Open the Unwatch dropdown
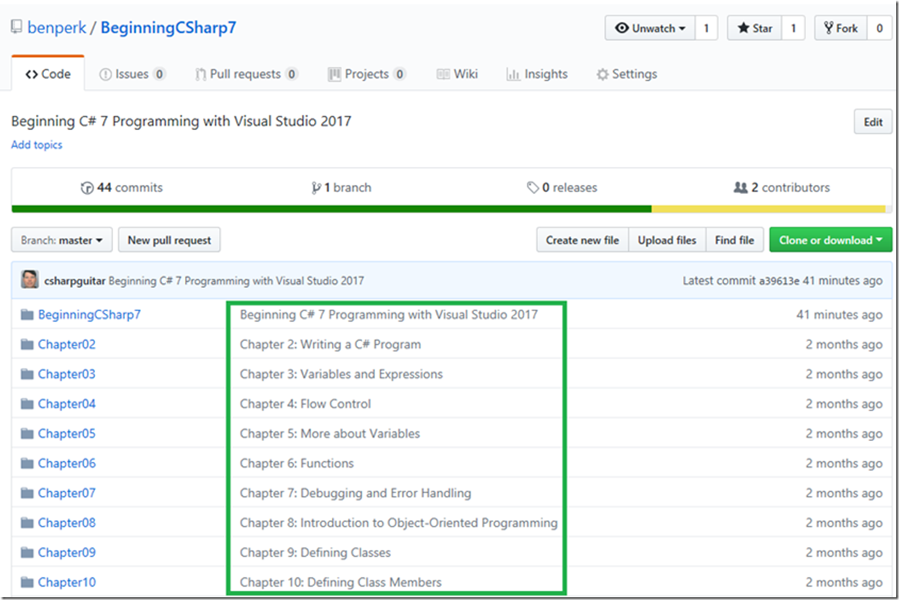 650,28
